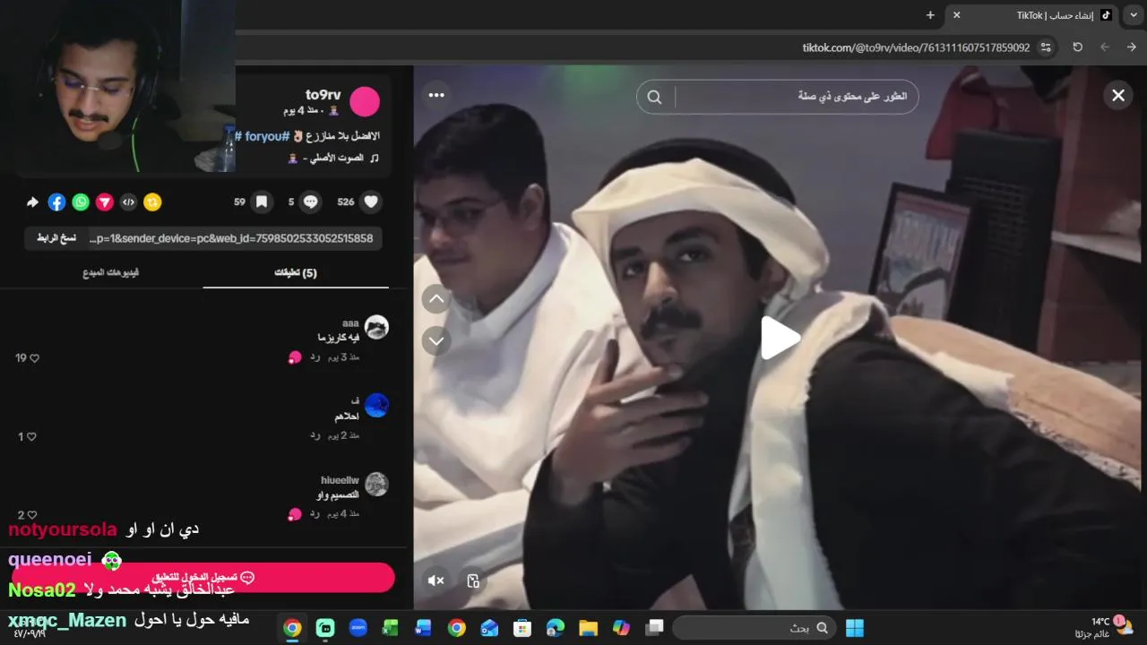Like the احلاهم comment heart
The height and width of the screenshot is (645, 1147).
(31, 437)
